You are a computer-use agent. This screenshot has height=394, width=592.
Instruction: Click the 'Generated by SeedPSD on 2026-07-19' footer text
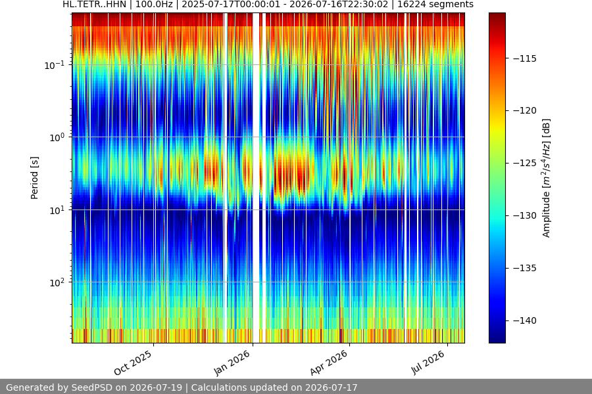click(94, 387)
